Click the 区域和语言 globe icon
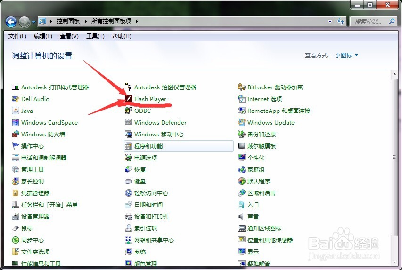 [x=241, y=193]
